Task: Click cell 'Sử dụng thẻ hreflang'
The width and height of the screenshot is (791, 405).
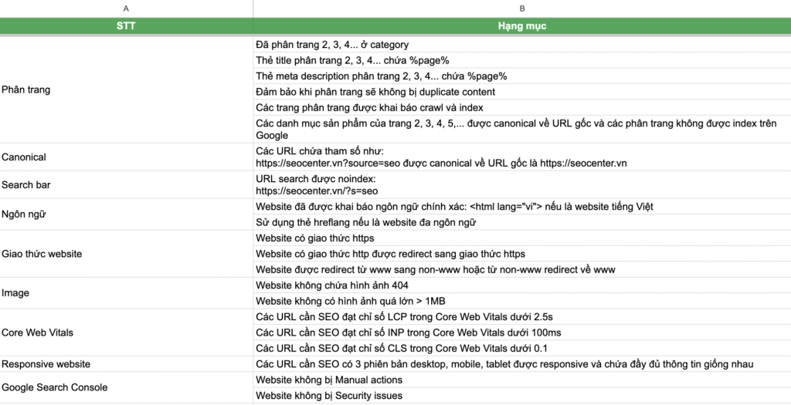Action: [522, 222]
